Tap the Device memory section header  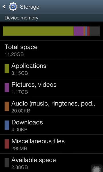pos(51,18)
